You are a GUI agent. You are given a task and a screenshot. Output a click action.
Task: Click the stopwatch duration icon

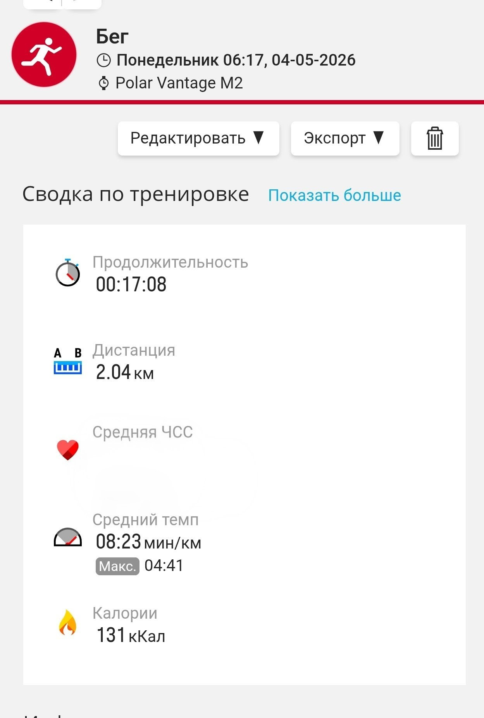pos(68,273)
